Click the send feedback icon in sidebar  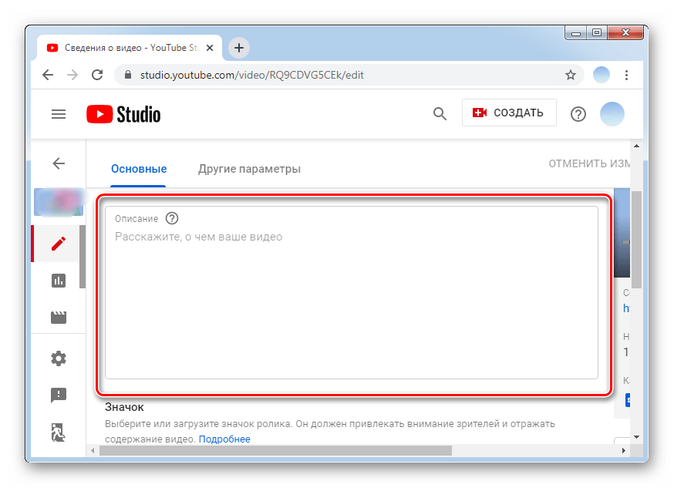point(59,395)
